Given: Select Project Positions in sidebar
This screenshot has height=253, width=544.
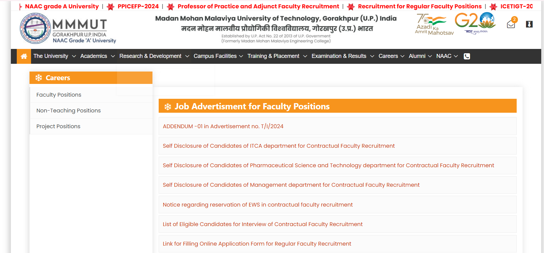Looking at the screenshot, I should pyautogui.click(x=91, y=126).
